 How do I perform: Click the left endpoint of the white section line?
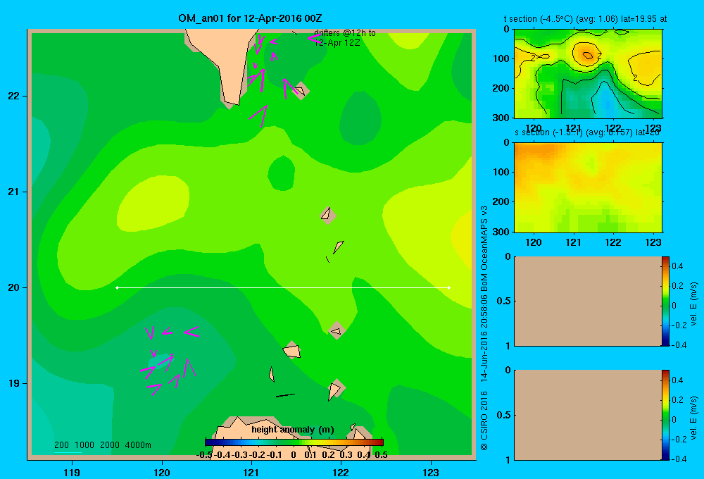[117, 287]
